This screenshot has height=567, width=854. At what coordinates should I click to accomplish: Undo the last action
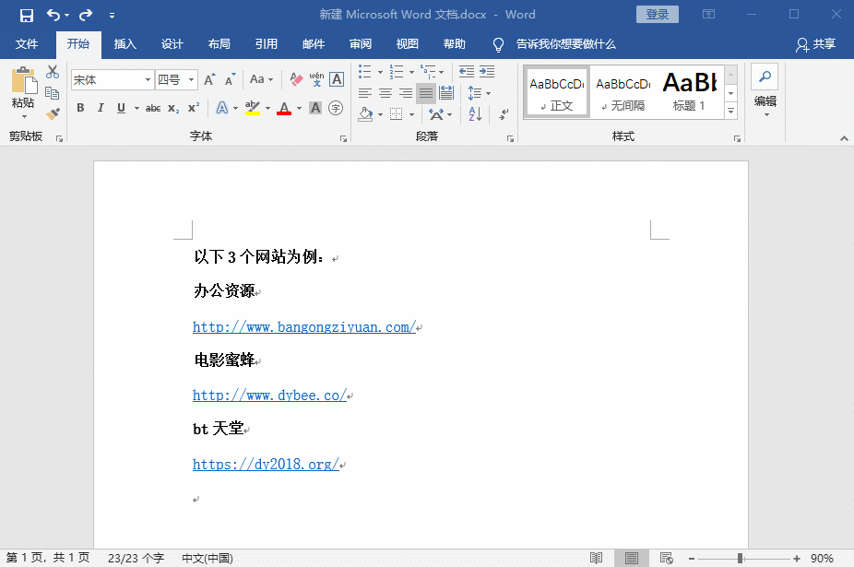click(53, 15)
